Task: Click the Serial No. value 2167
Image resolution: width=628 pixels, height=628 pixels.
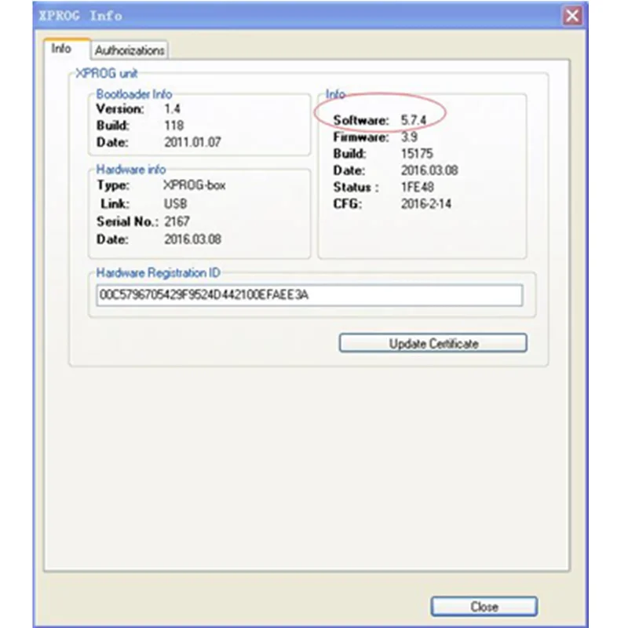Action: (x=177, y=221)
